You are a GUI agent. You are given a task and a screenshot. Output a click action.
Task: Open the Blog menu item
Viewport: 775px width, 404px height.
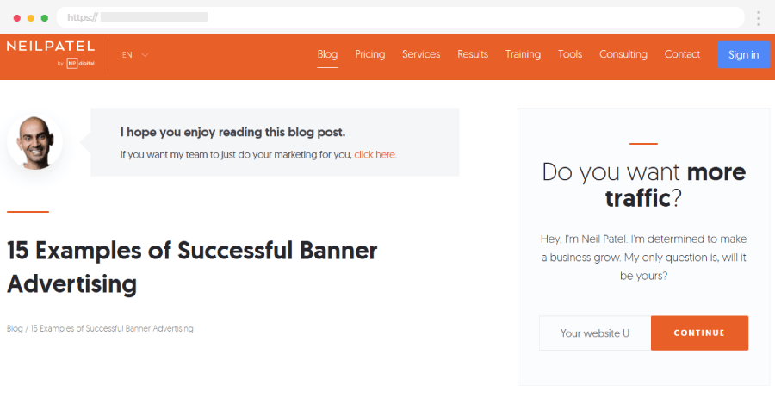(x=327, y=54)
